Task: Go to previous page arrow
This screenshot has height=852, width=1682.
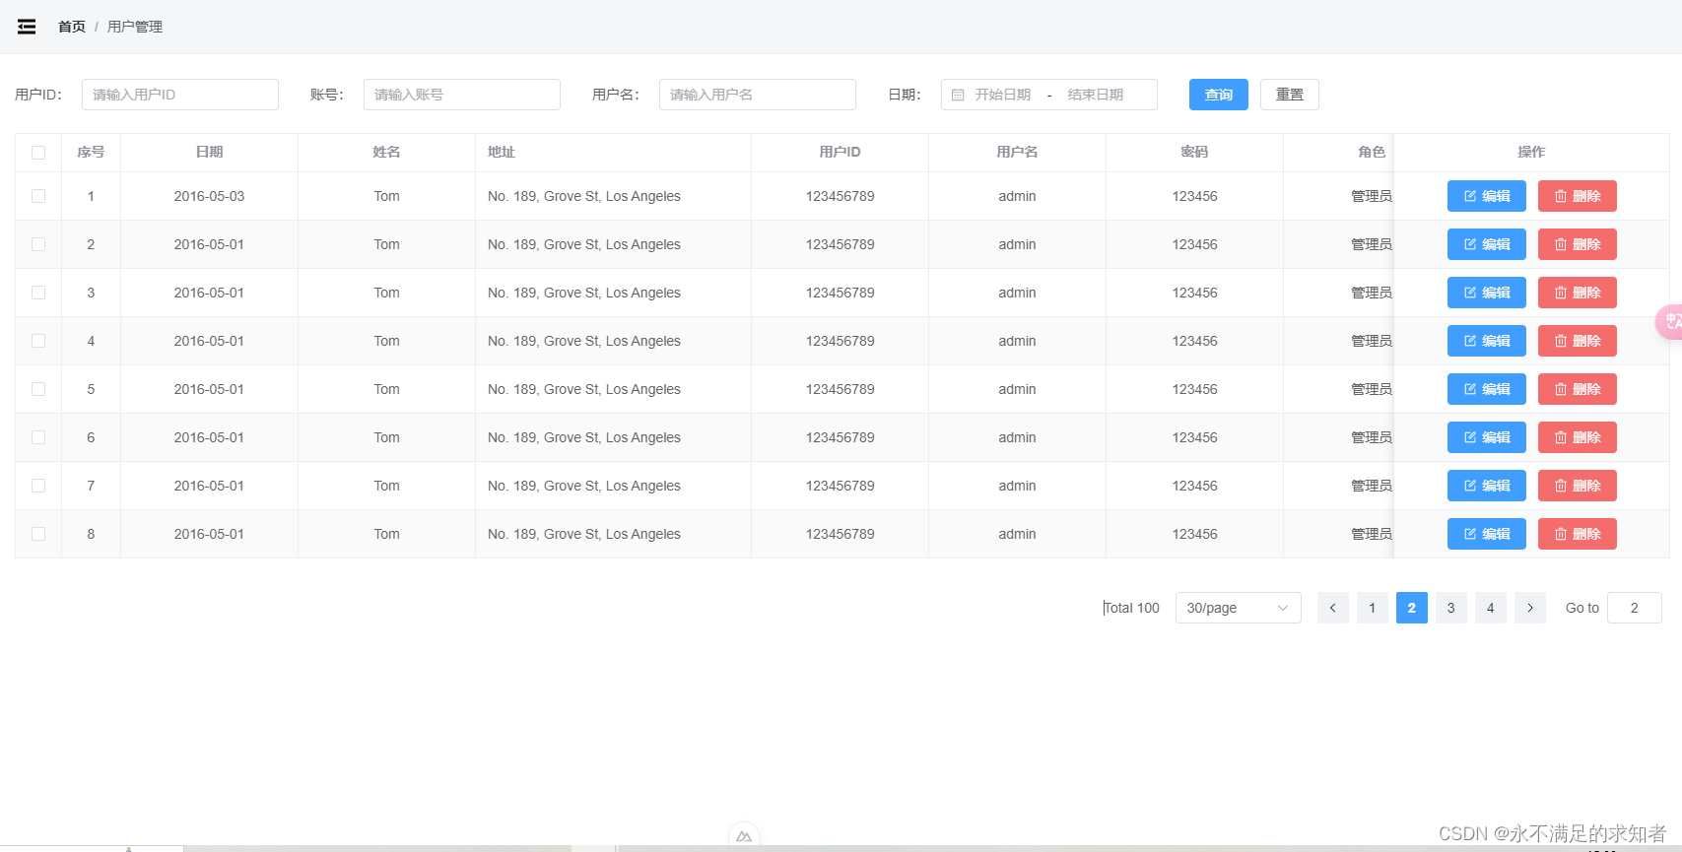Action: pyautogui.click(x=1332, y=608)
